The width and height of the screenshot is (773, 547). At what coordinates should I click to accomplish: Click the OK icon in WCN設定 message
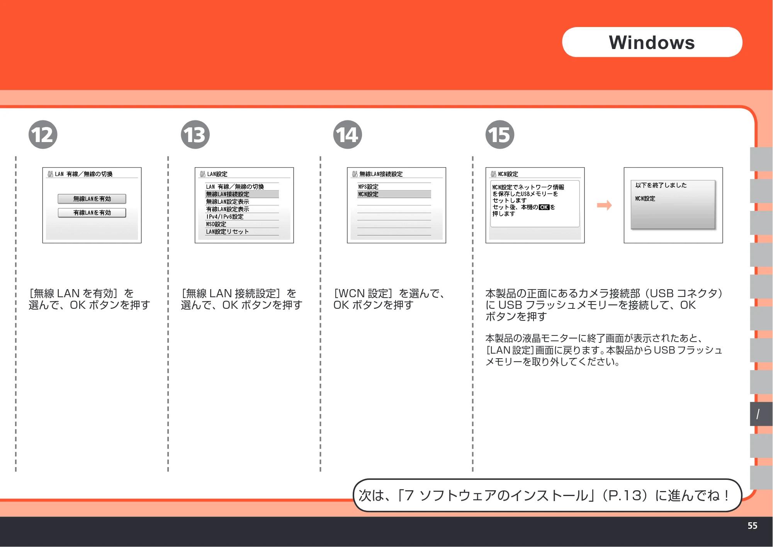click(544, 207)
